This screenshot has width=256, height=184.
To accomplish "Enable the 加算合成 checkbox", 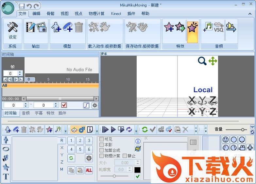I will coord(102,150).
